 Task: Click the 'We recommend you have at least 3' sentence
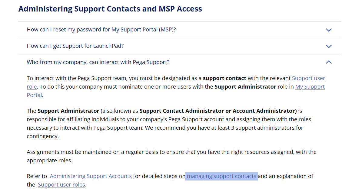pyautogui.click(x=224, y=128)
